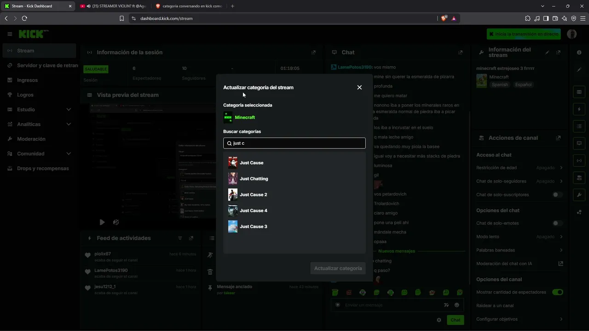Click the pencil icon in the right rail
The width and height of the screenshot is (589, 331).
pyautogui.click(x=579, y=69)
